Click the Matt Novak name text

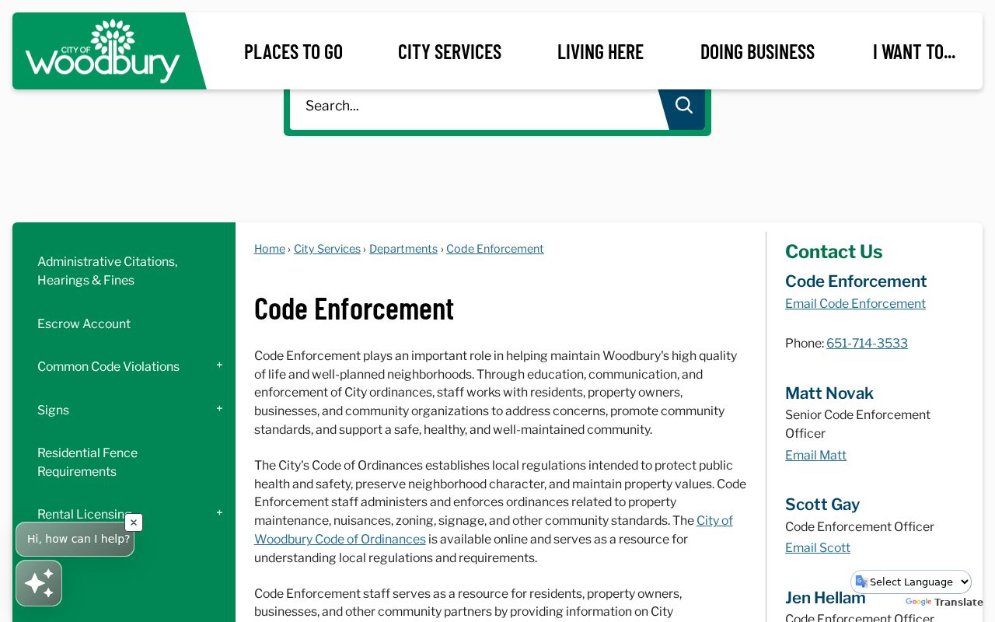point(829,393)
